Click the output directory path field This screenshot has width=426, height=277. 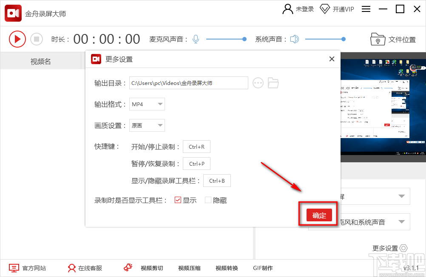pos(189,83)
